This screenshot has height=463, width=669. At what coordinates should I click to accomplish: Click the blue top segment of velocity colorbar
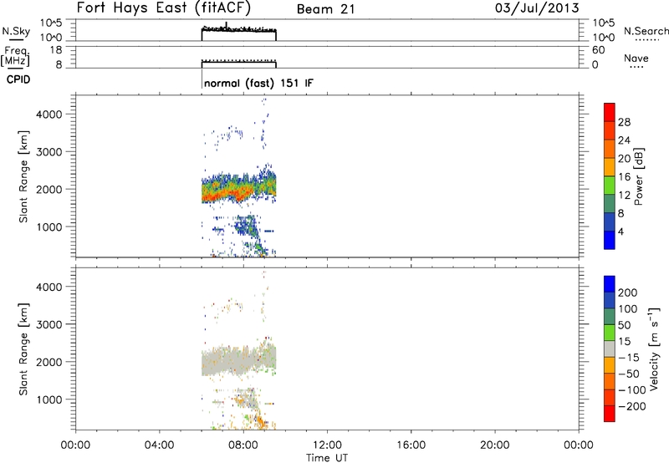(x=610, y=284)
